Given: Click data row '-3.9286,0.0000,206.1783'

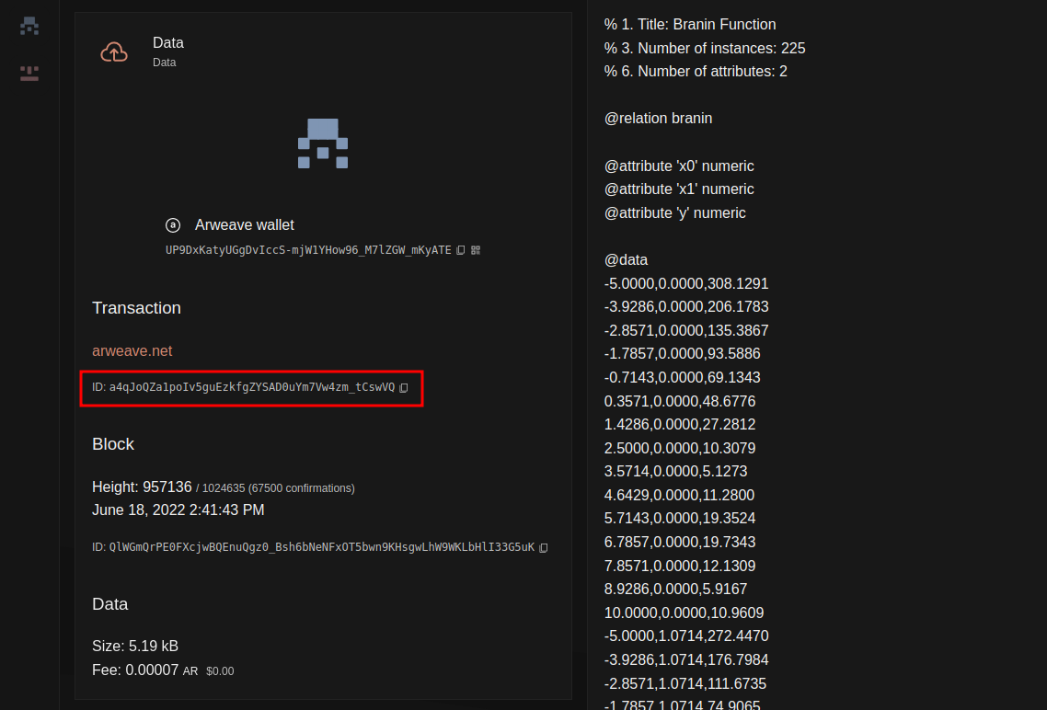Looking at the screenshot, I should [x=686, y=306].
